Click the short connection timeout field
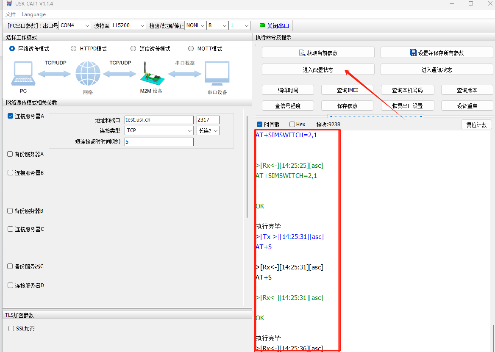 159,141
